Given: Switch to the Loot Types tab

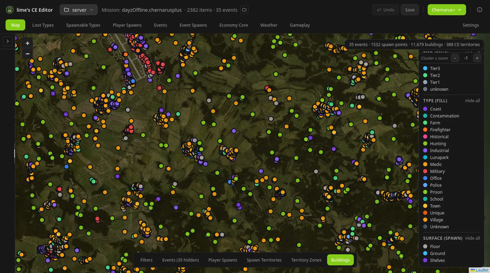Looking at the screenshot, I should click(43, 25).
